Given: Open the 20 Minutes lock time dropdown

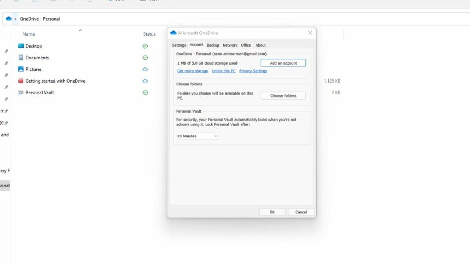Looking at the screenshot, I should coord(197,136).
